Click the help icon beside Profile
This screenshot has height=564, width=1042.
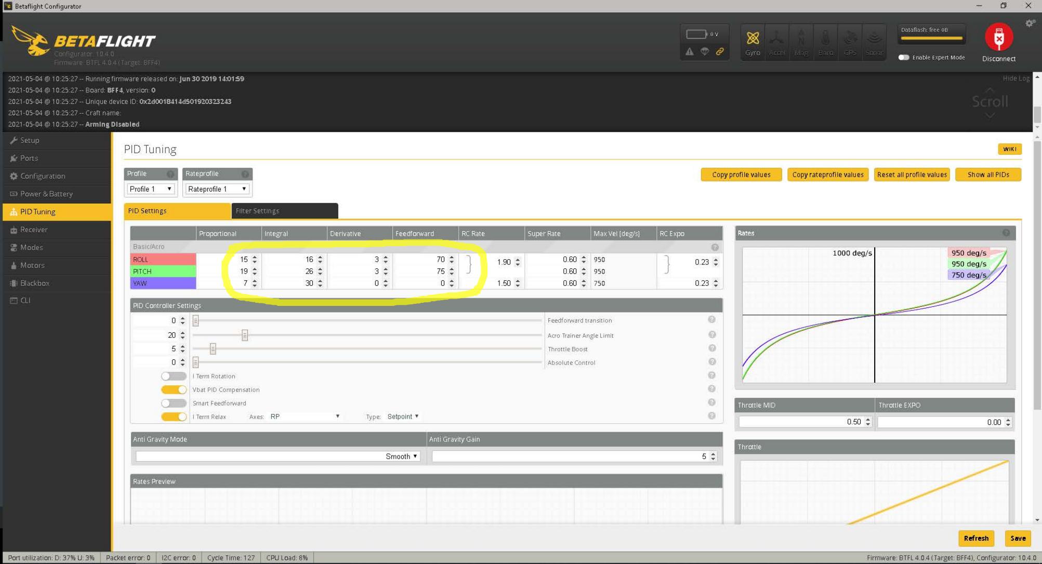170,174
